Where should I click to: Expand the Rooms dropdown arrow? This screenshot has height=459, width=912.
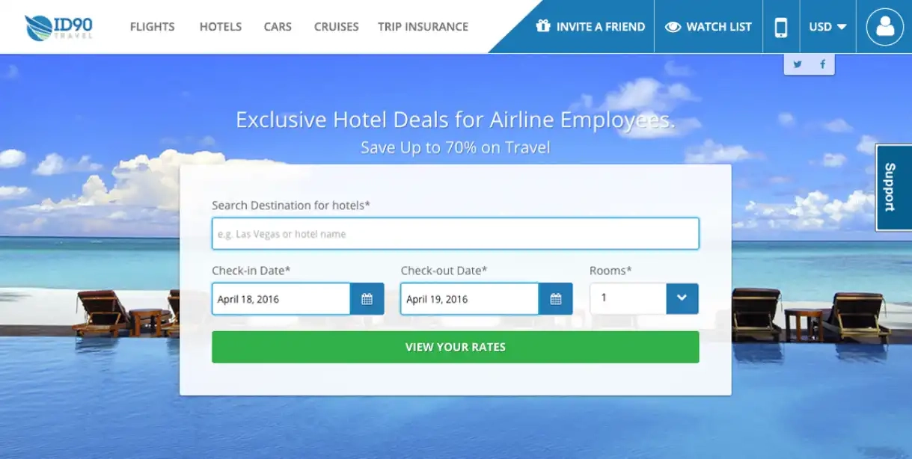682,298
